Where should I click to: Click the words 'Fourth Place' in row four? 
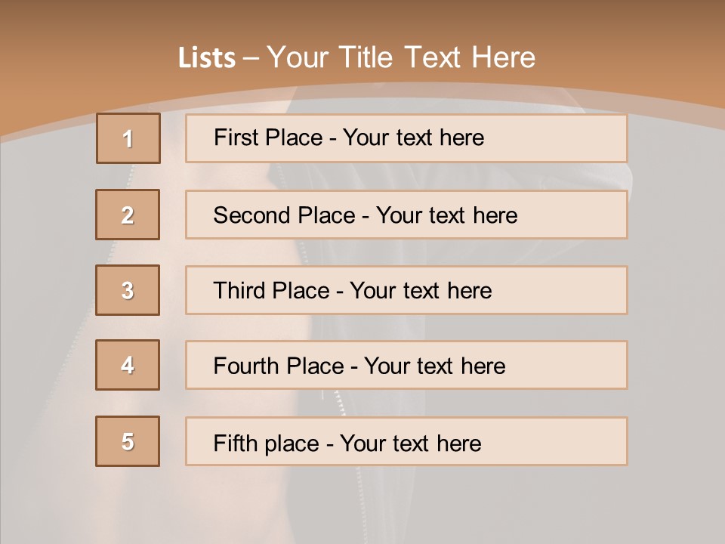[279, 366]
